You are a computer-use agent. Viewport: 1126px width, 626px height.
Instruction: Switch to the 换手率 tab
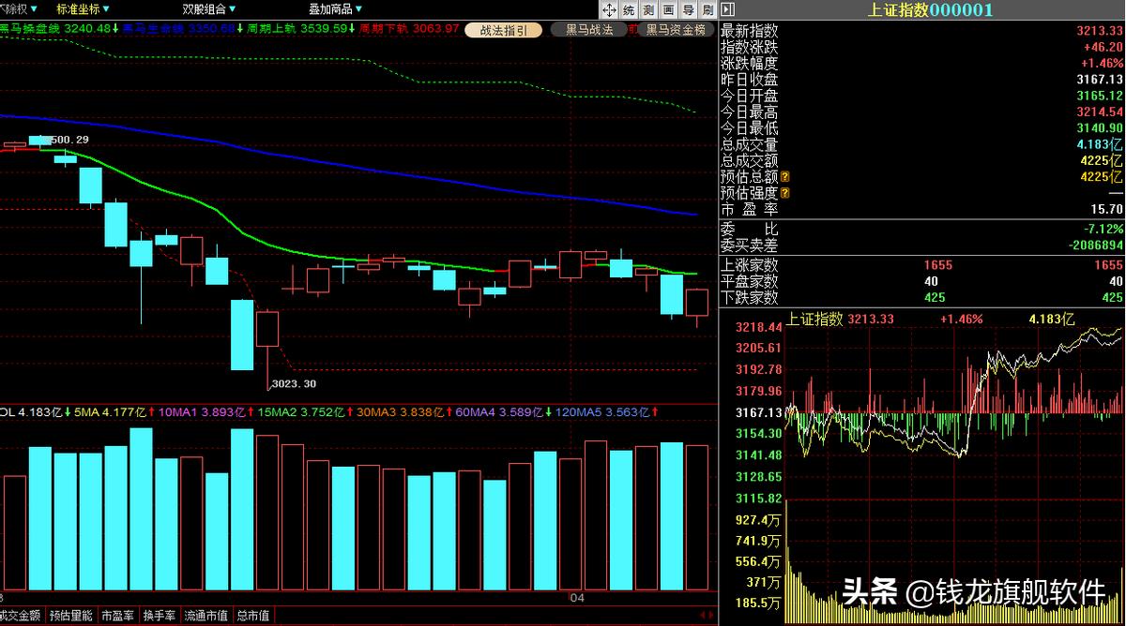(x=160, y=616)
